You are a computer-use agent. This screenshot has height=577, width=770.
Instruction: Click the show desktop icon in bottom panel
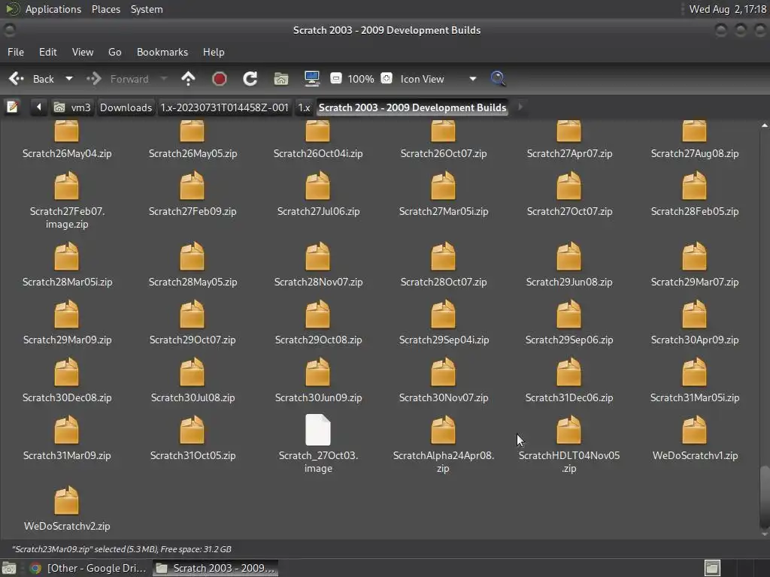(9, 568)
